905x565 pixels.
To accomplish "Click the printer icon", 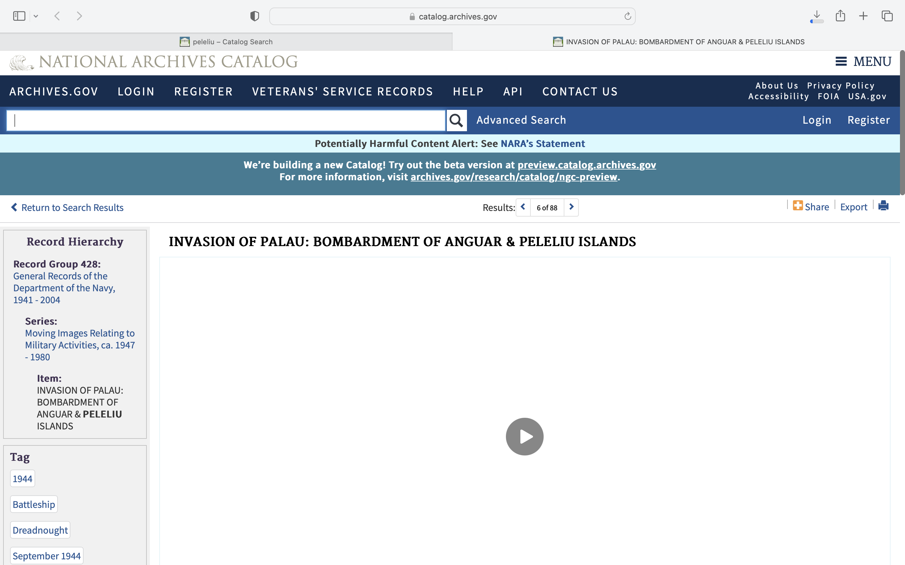I will click(x=883, y=206).
